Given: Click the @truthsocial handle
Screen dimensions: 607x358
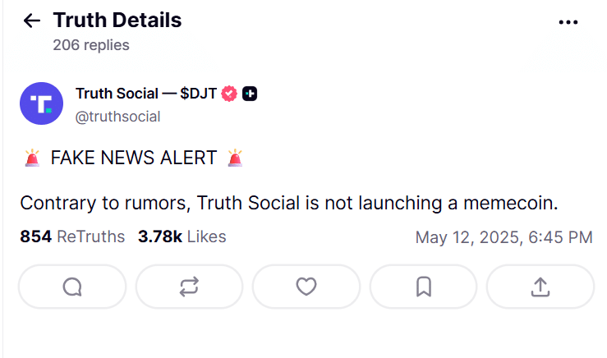Looking at the screenshot, I should [117, 117].
